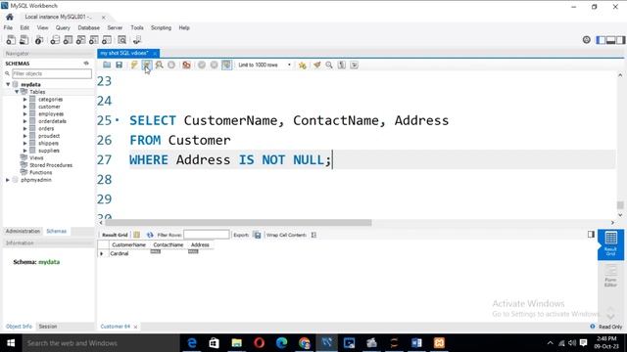Screen dimensions: 627x352
Task: Open the Scripting menu
Action: [161, 28]
